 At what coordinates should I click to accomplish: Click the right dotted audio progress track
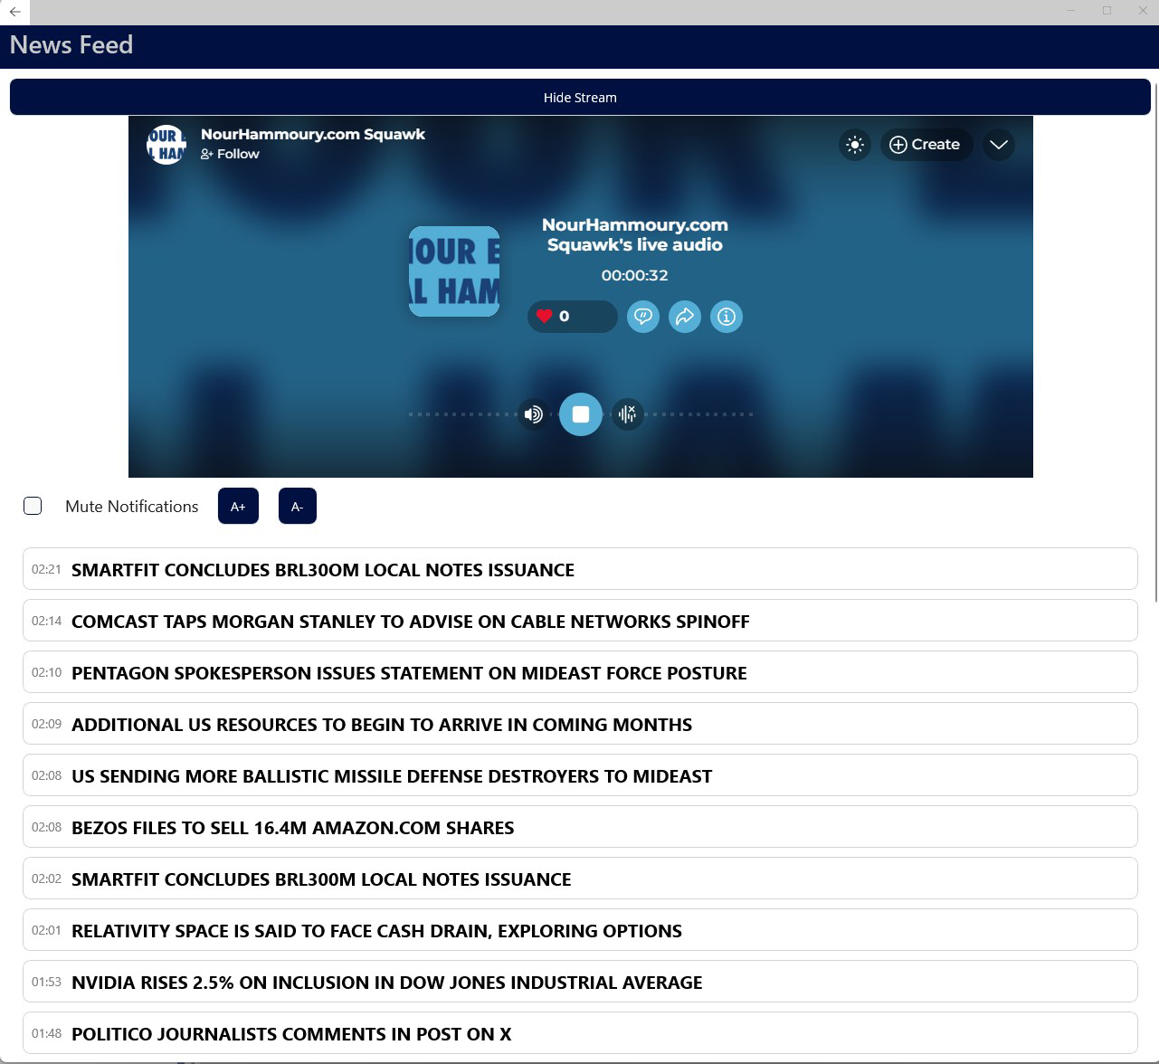[698, 414]
